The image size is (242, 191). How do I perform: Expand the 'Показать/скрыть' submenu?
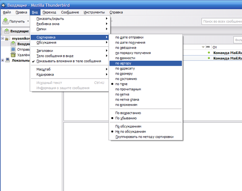pyautogui.click(x=70, y=19)
